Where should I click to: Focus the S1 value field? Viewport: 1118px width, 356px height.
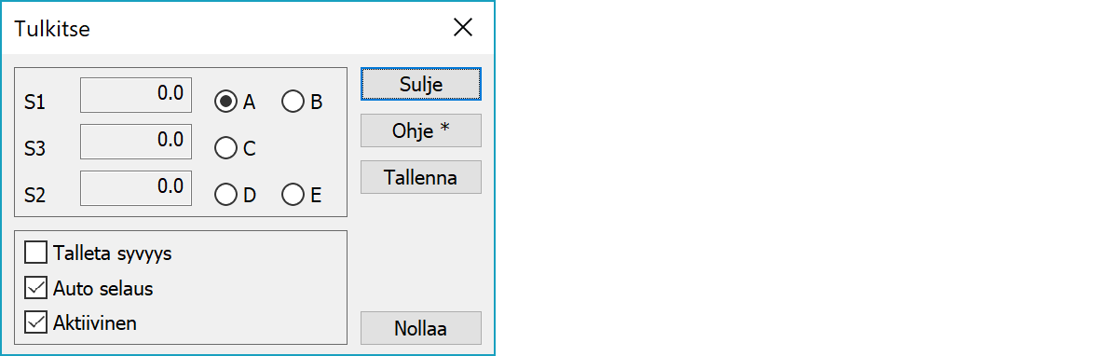136,95
